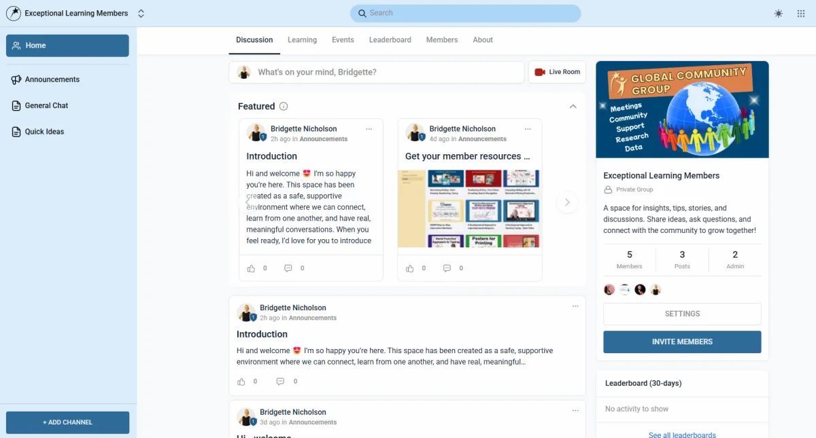The image size is (816, 438).
Task: Open options on 3d ago post
Action: click(575, 411)
